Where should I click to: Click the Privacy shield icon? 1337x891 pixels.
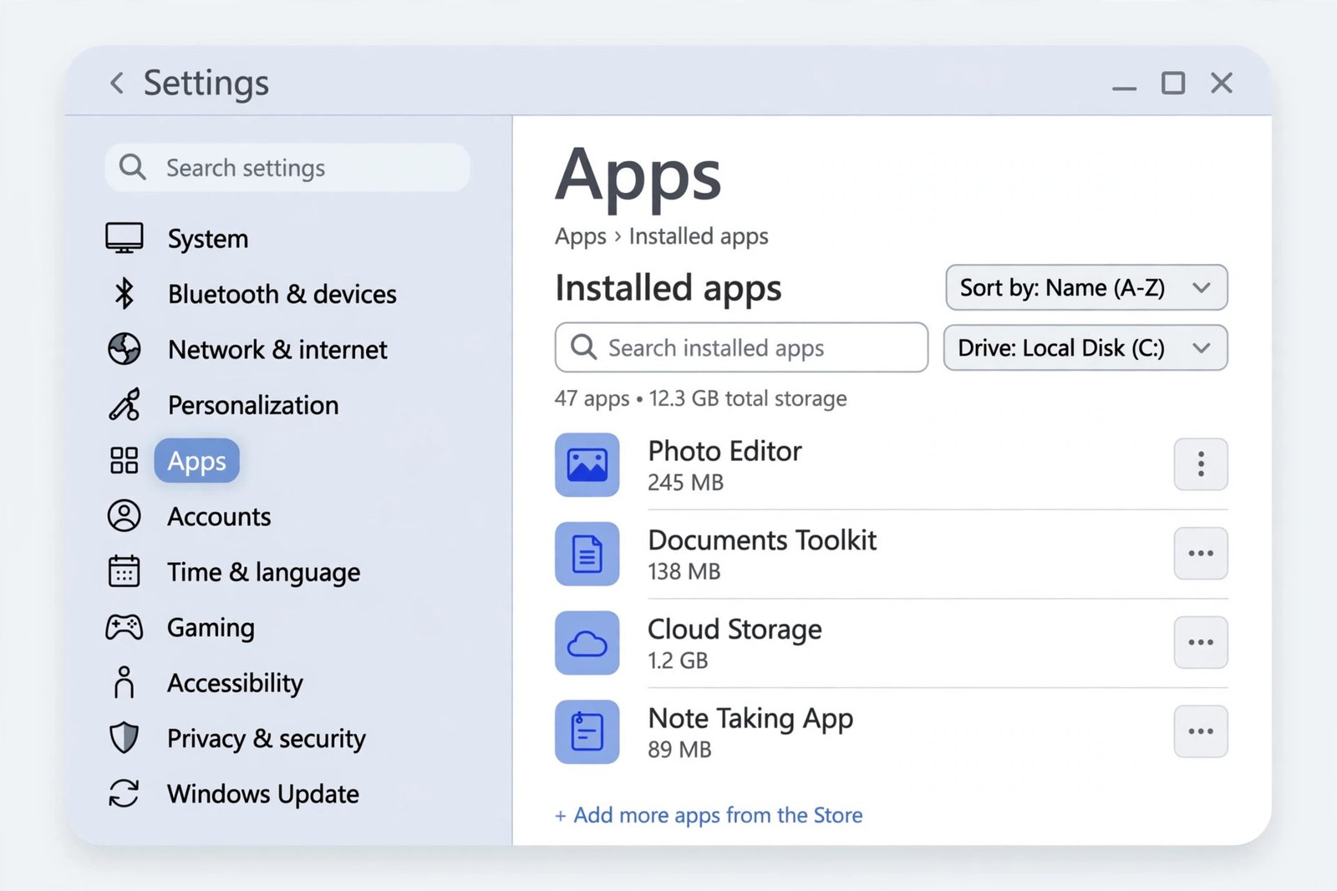(125, 738)
